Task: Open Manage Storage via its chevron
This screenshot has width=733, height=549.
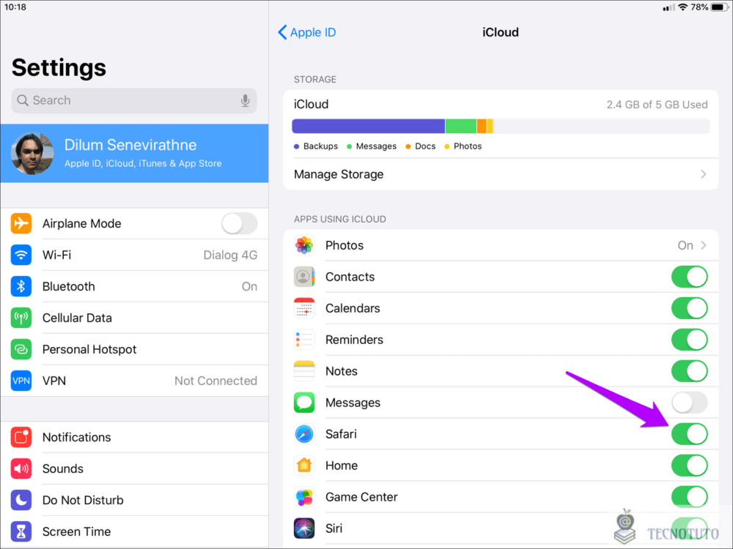Action: click(704, 174)
